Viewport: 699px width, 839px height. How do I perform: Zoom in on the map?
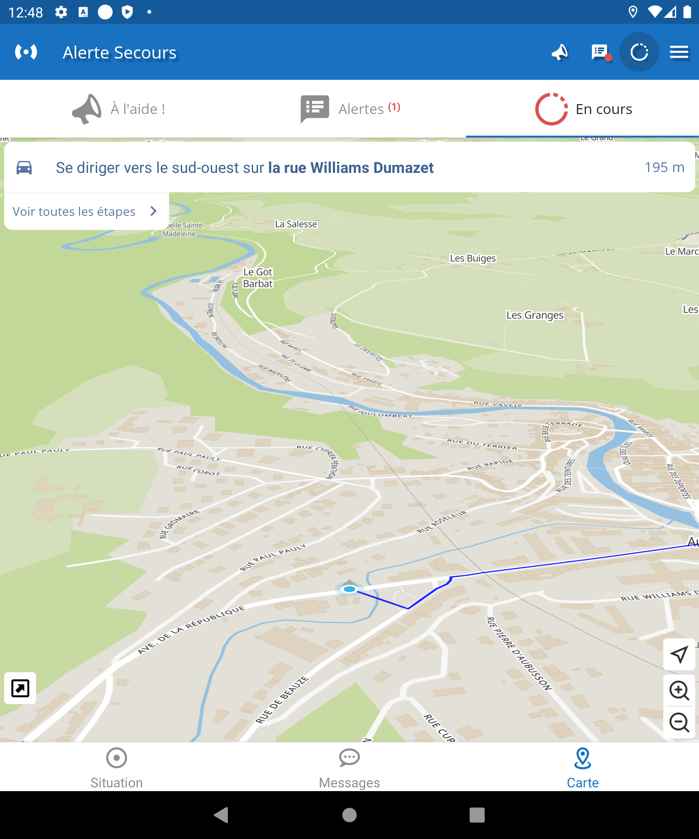(x=678, y=690)
